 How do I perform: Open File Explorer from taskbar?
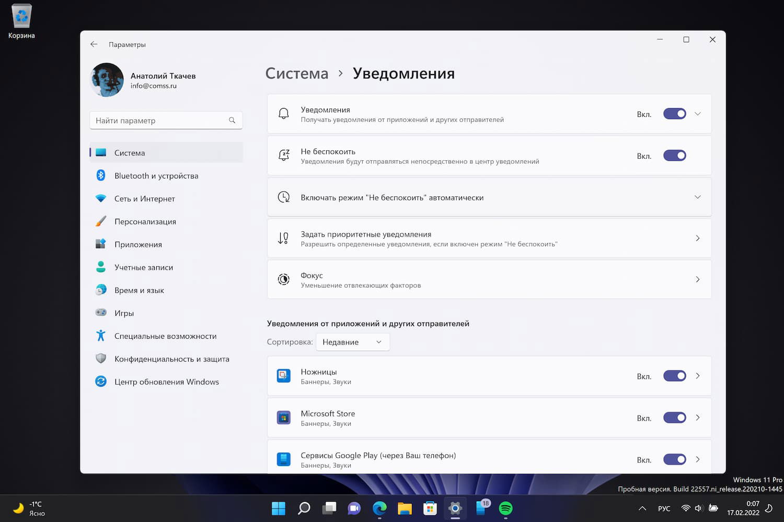pyautogui.click(x=405, y=508)
